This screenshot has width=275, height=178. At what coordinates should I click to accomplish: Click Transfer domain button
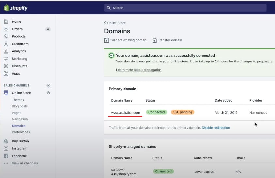(167, 40)
